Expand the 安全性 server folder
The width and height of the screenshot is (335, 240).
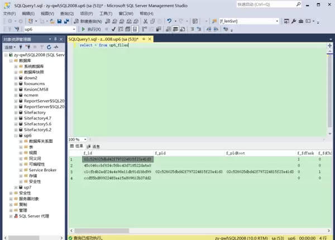9,193
